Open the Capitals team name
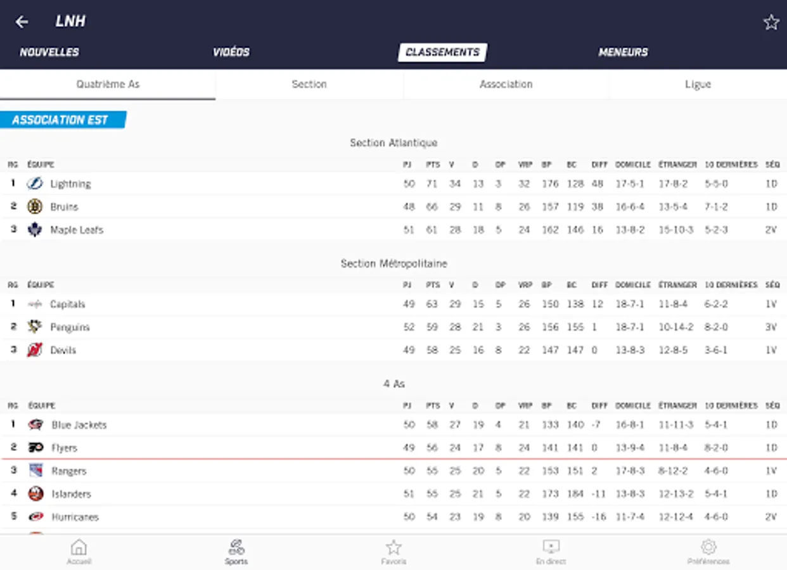Viewport: 787px width, 570px height. click(67, 305)
